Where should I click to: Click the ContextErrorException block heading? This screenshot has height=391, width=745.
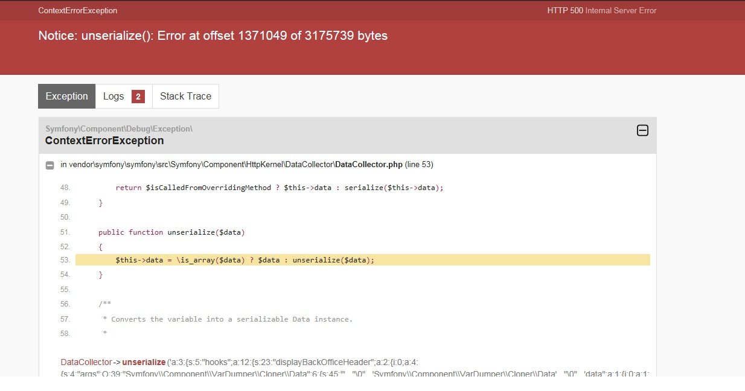click(x=104, y=141)
